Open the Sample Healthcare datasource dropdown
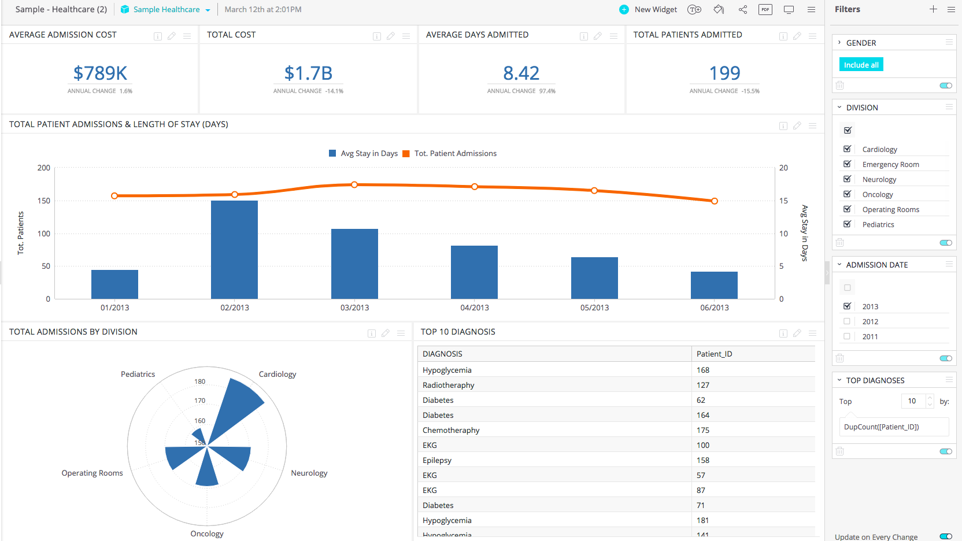Image resolution: width=962 pixels, height=541 pixels. click(x=165, y=9)
